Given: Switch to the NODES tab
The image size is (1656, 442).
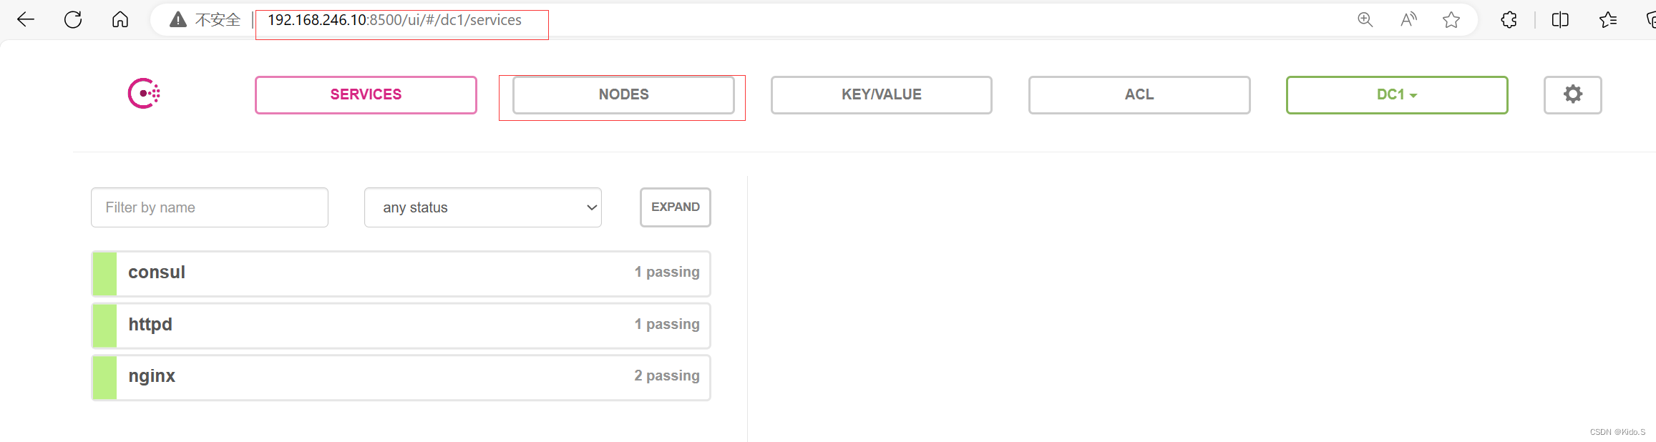Looking at the screenshot, I should (x=623, y=94).
